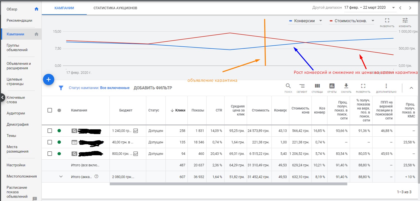Screen dimensions: 420x201
Task: Click the home icon next to Кампании
Action: pyautogui.click(x=36, y=34)
